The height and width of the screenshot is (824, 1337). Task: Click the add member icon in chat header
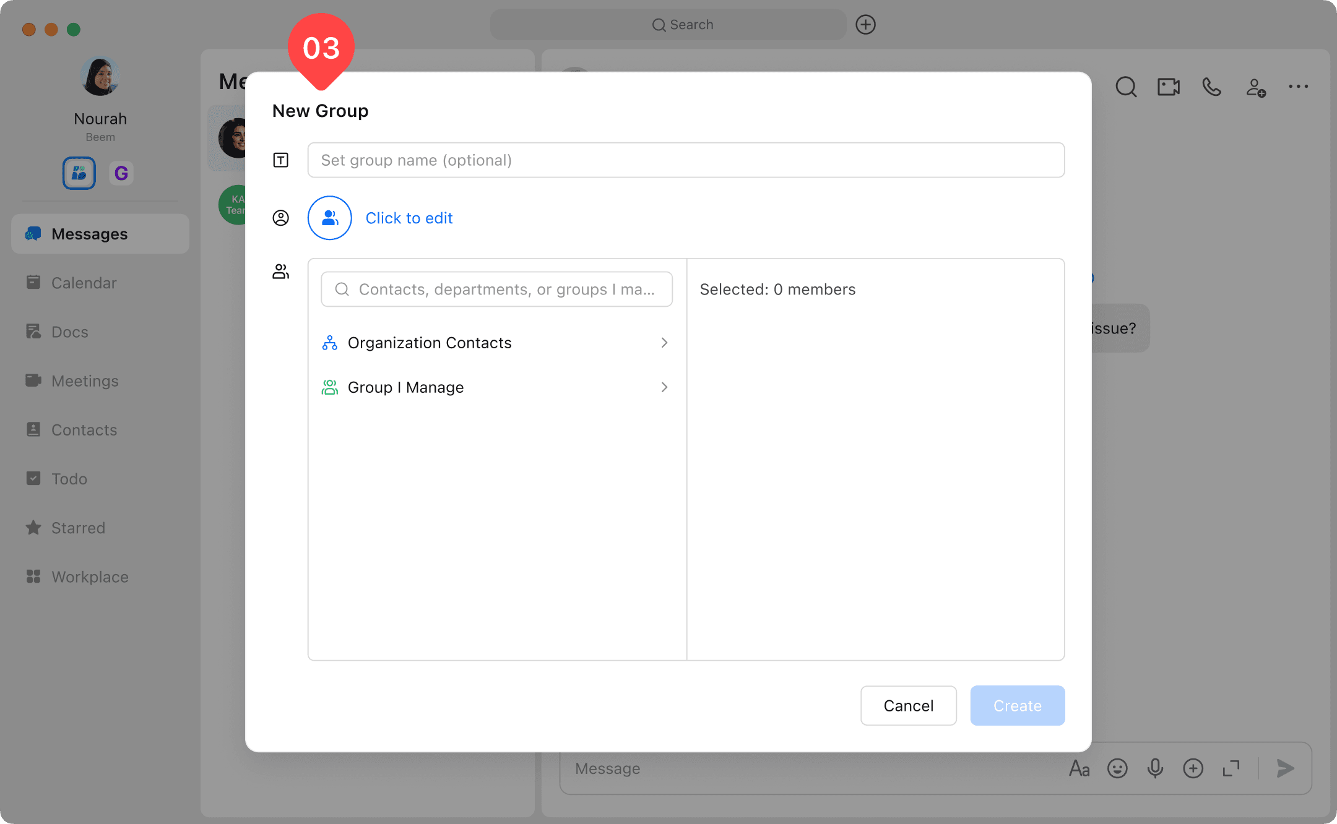pos(1255,87)
